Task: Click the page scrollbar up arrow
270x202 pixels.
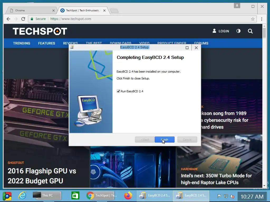Action: tap(264, 26)
